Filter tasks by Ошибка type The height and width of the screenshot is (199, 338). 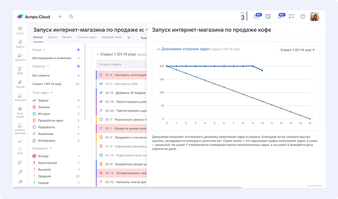(43, 107)
